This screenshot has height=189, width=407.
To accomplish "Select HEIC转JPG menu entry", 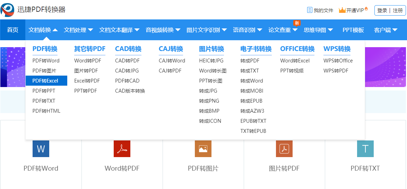I will tap(211, 61).
